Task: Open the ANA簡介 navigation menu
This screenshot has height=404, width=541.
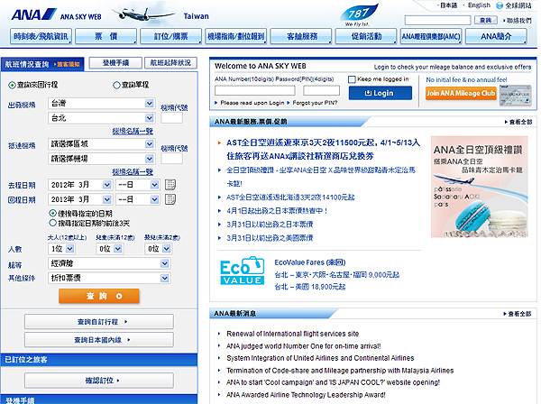Action: pyautogui.click(x=496, y=36)
